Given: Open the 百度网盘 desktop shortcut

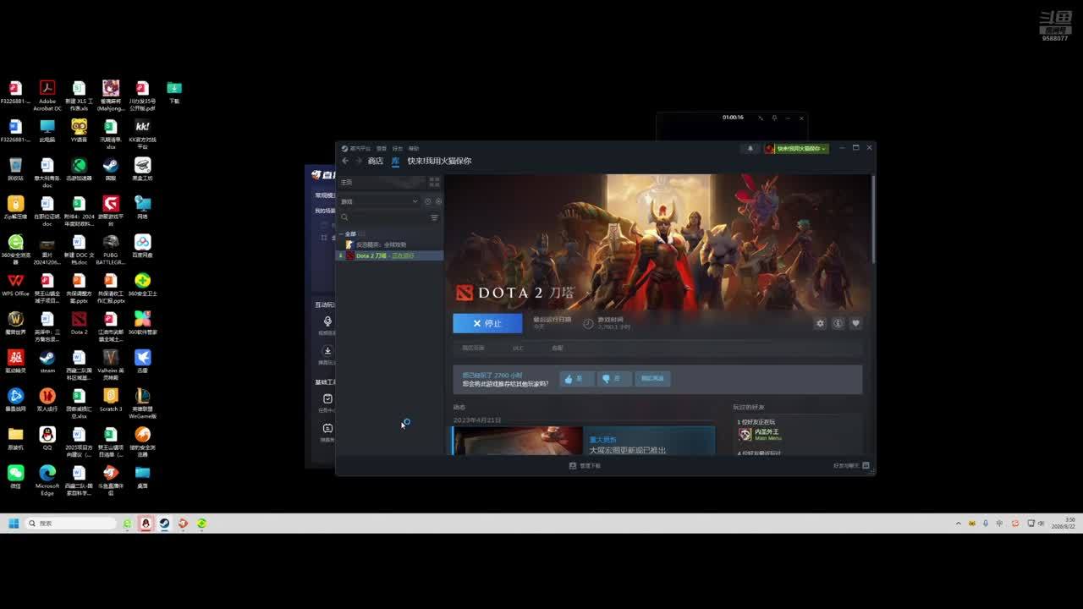Looking at the screenshot, I should coord(142,245).
